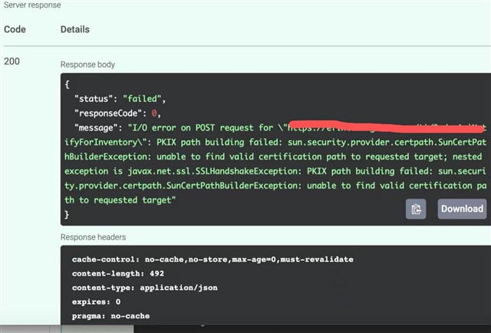
Task: Click the responseCode value 0
Action: (154, 113)
